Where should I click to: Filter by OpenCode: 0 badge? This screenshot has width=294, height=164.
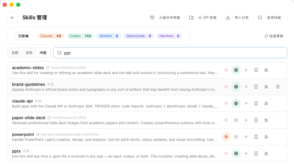(138, 36)
